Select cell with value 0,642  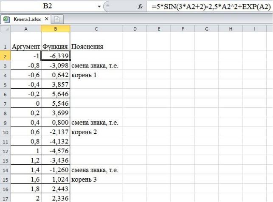[56, 75]
